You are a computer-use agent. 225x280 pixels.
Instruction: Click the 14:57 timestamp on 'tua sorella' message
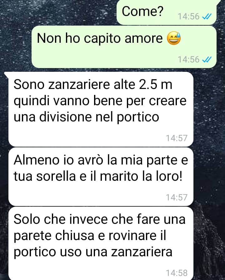coord(177,197)
